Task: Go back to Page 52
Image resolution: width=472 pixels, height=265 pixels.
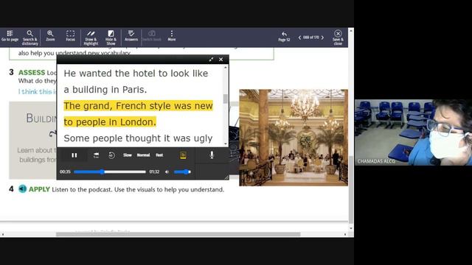Action: tap(284, 37)
